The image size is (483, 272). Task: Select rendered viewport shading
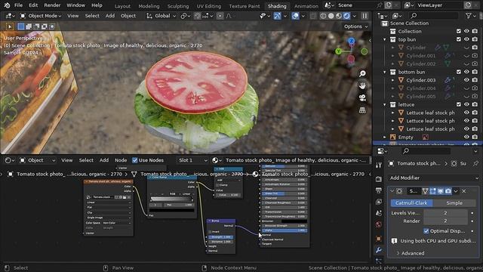coord(346,16)
